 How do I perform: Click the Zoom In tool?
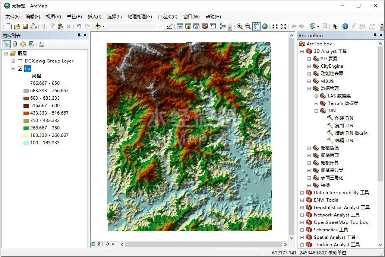pos(240,26)
